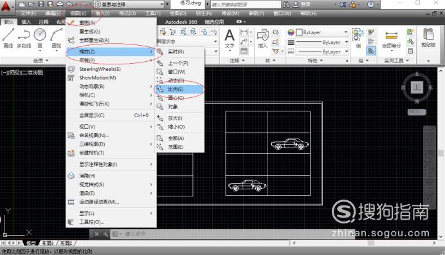
Task: Click the table icon in annotation panel
Action: pos(244,51)
